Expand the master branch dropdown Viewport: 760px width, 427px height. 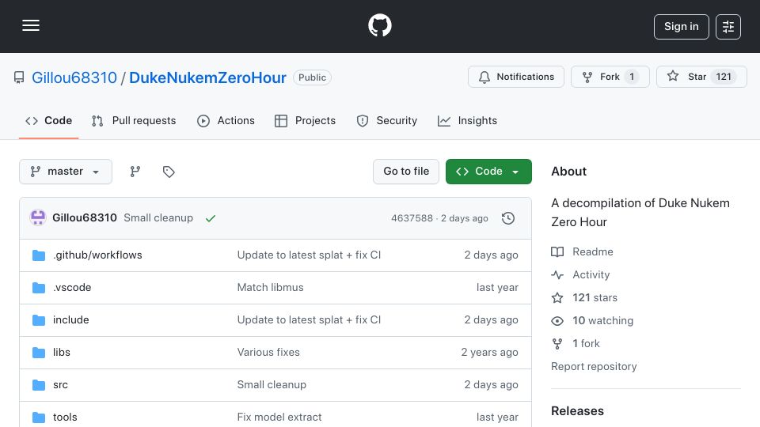[x=66, y=172]
